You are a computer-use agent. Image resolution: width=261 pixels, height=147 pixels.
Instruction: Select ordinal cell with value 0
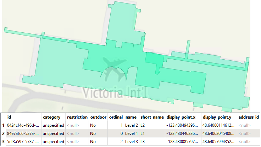click(x=116, y=134)
